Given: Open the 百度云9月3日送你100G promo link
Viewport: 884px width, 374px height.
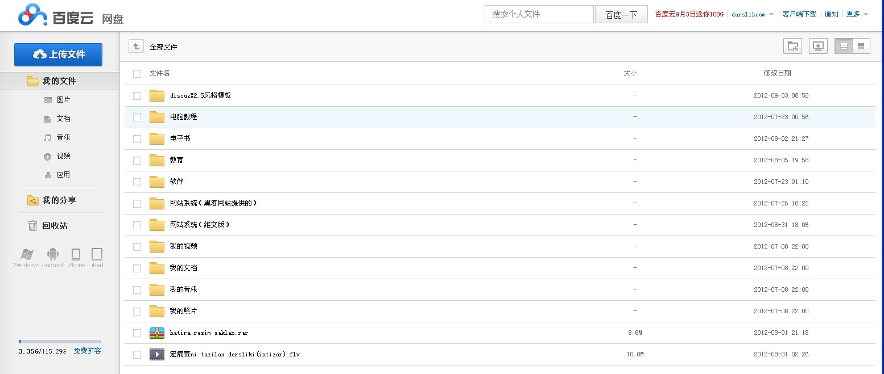Looking at the screenshot, I should (689, 14).
